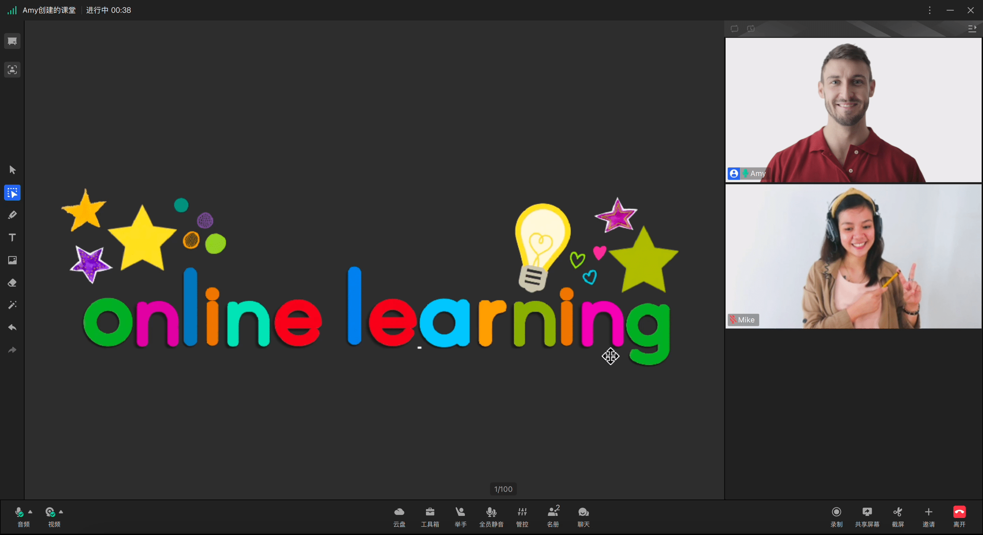Select Mike's video thumbnail
This screenshot has height=535, width=983.
(853, 257)
